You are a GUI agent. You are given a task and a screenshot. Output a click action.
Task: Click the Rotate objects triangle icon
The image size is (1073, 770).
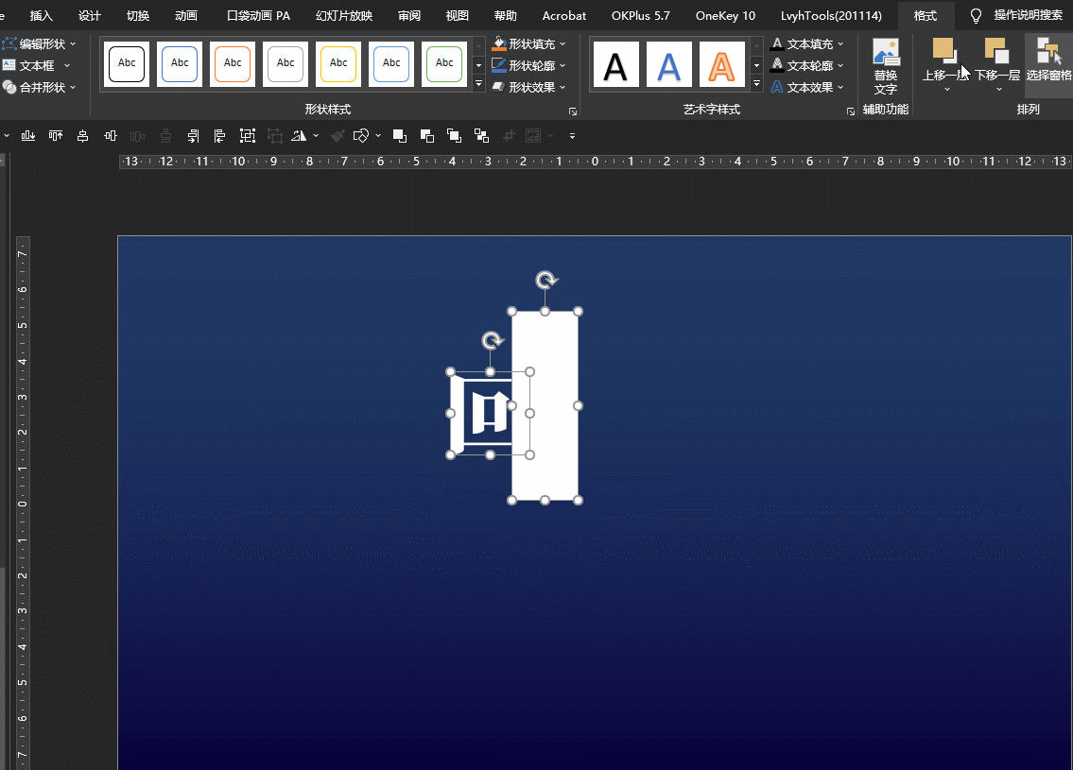[299, 136]
